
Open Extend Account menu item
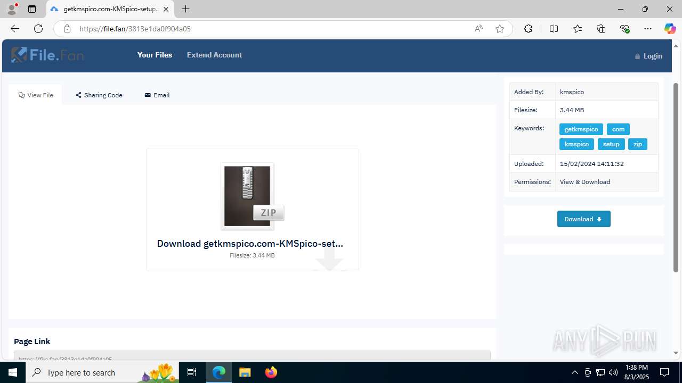tap(214, 55)
